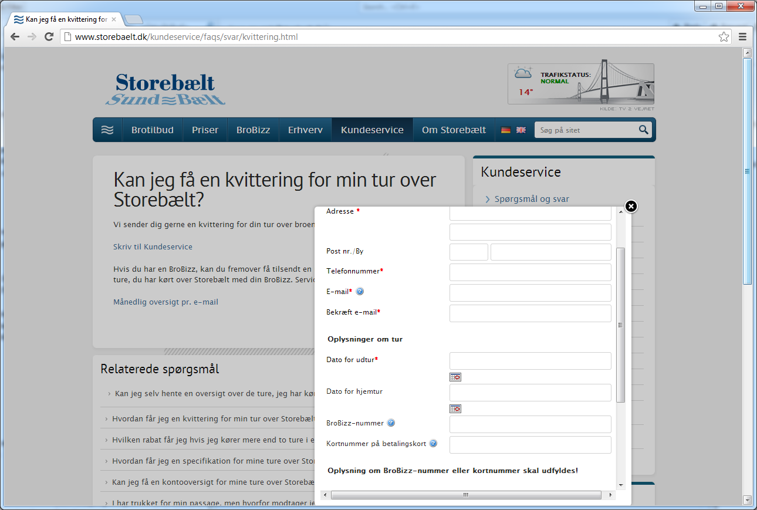This screenshot has width=757, height=510.
Task: Open calendar picker for Dato for hjemtur
Action: pyautogui.click(x=455, y=408)
